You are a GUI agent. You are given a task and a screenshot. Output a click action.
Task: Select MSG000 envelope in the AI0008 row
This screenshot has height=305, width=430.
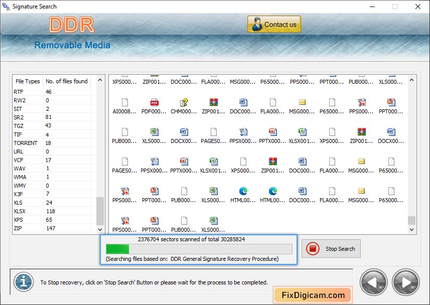302,102
